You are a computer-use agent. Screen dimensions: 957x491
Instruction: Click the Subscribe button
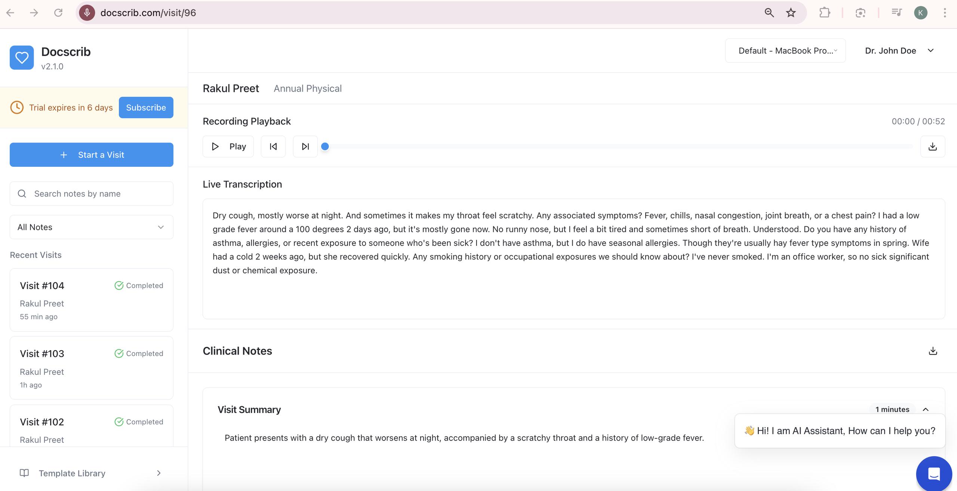point(146,108)
